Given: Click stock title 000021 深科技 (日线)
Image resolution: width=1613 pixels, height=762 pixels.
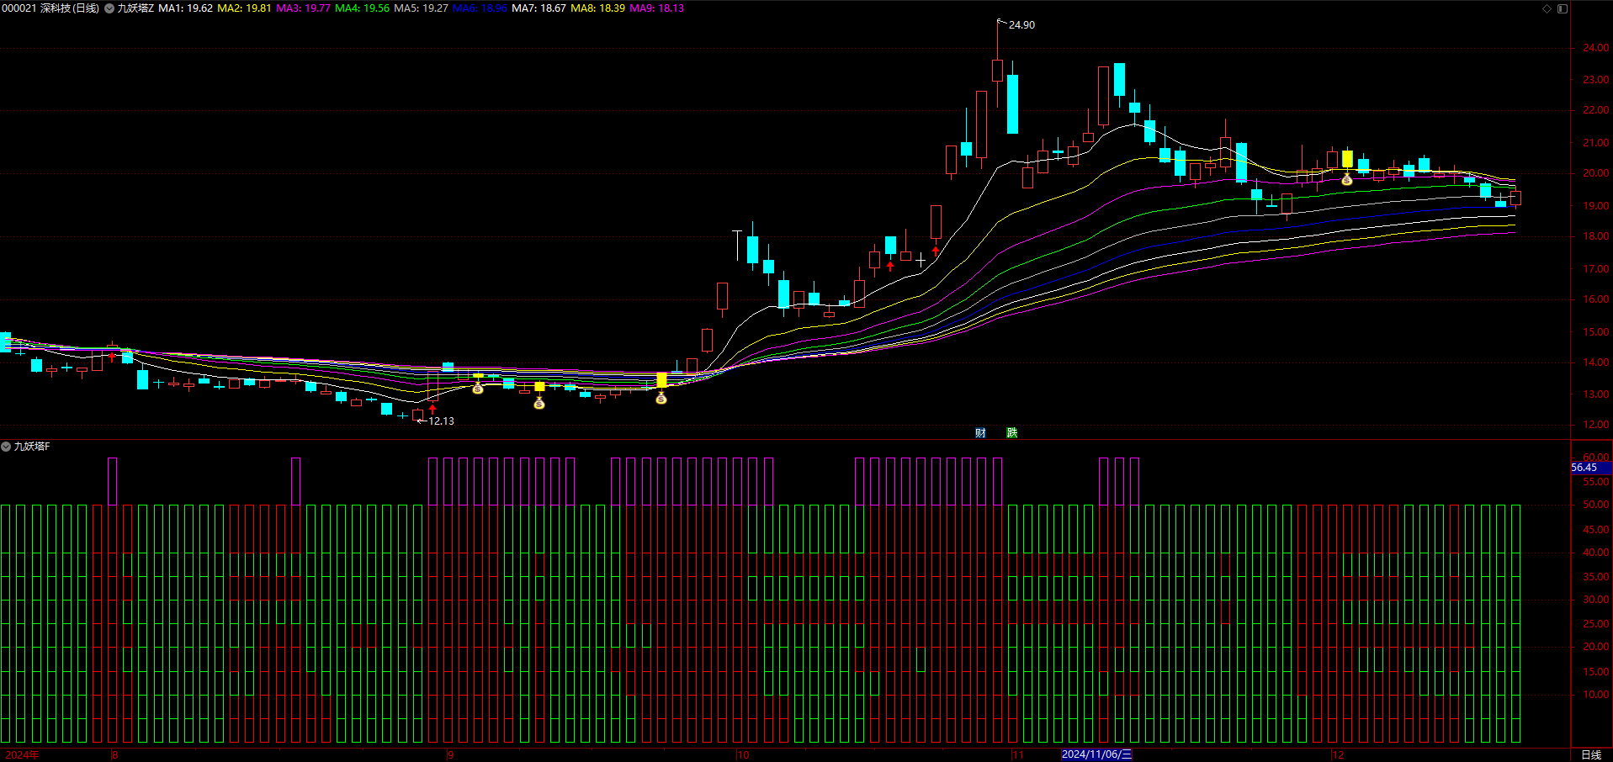Looking at the screenshot, I should pyautogui.click(x=50, y=8).
